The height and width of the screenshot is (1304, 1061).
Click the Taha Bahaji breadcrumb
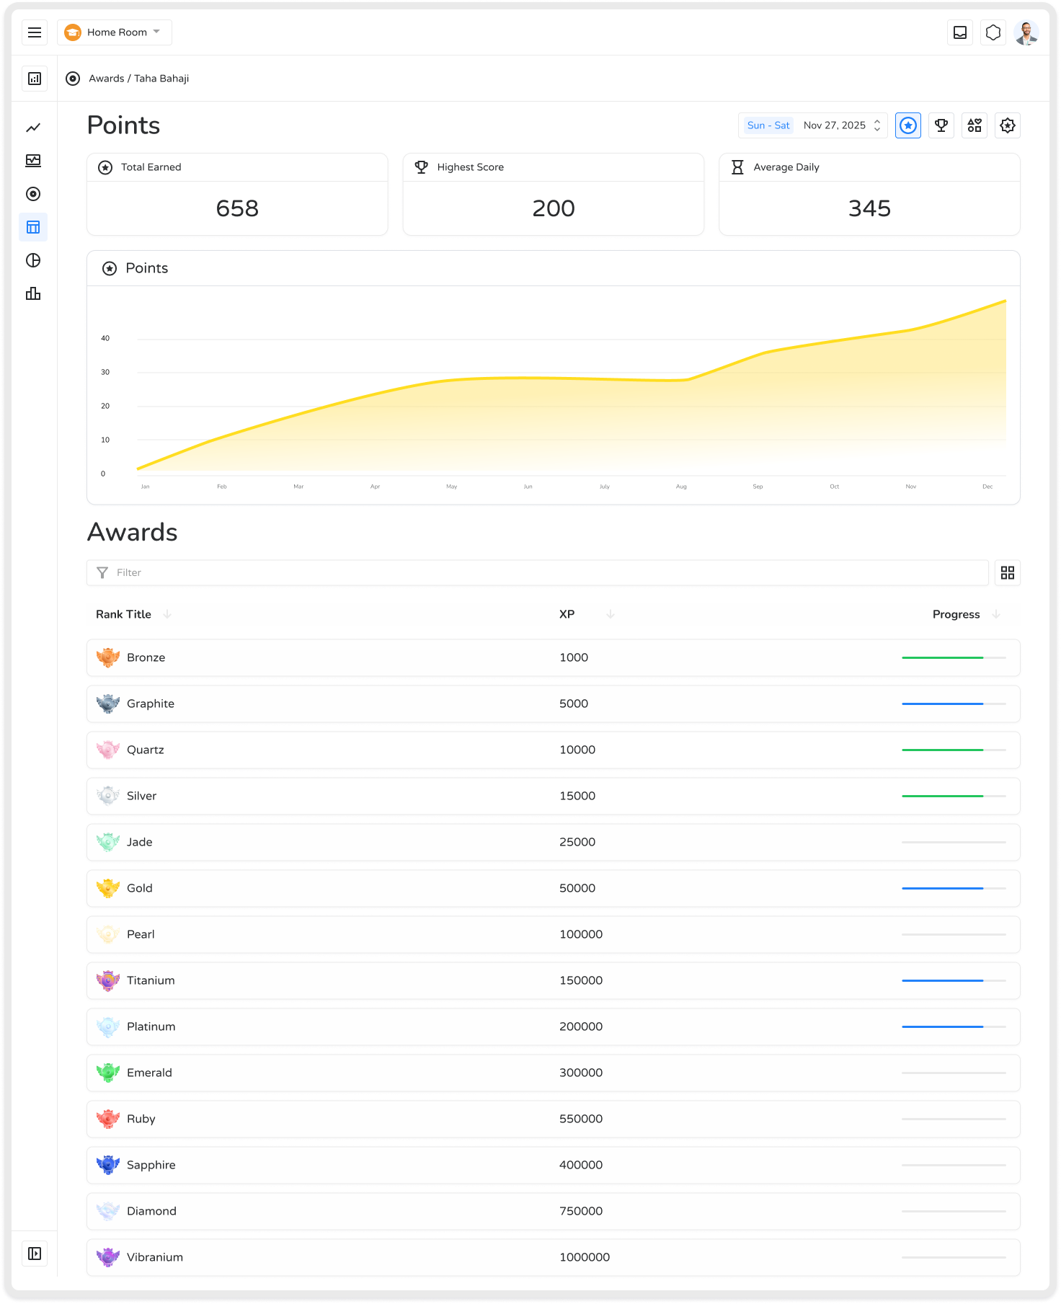click(161, 79)
